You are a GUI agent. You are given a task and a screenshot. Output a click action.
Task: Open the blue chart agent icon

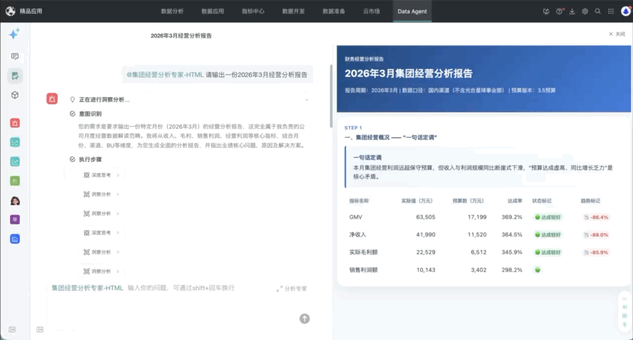click(x=15, y=239)
